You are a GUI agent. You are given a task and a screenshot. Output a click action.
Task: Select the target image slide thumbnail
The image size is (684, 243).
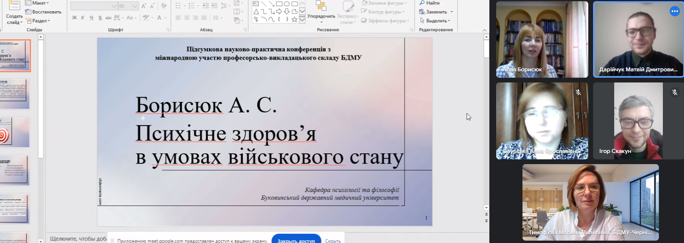tap(15, 132)
